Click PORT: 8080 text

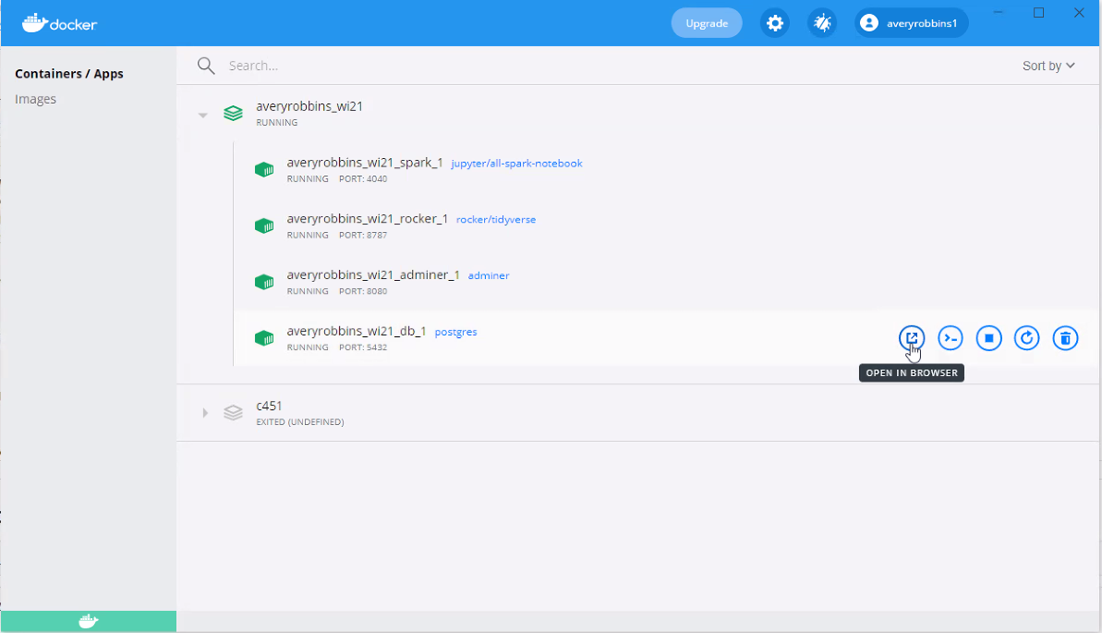click(363, 291)
